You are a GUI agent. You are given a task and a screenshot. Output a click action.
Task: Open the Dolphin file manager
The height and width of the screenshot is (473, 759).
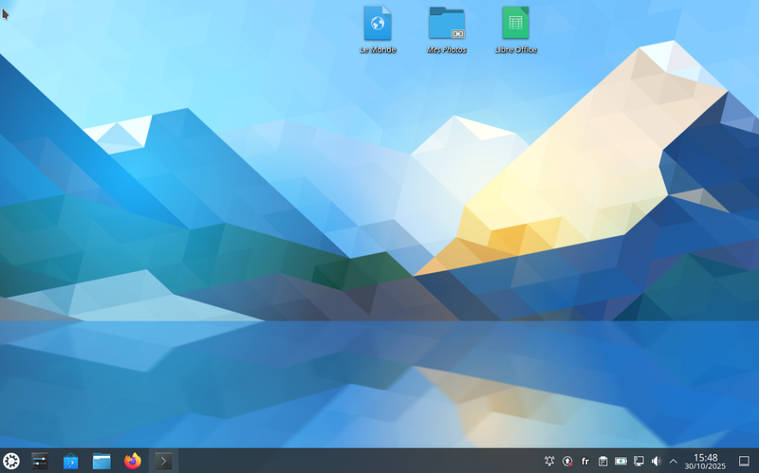coord(102,461)
